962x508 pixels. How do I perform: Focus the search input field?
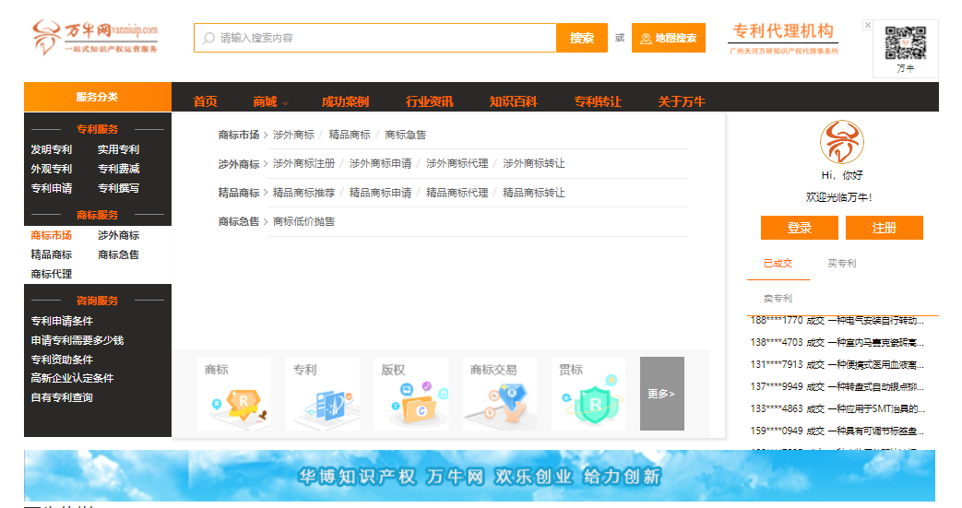coord(374,38)
